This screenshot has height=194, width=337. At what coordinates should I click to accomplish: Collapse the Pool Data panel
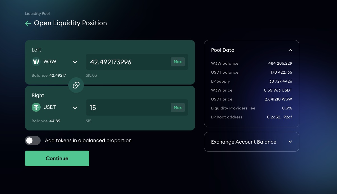click(x=290, y=50)
